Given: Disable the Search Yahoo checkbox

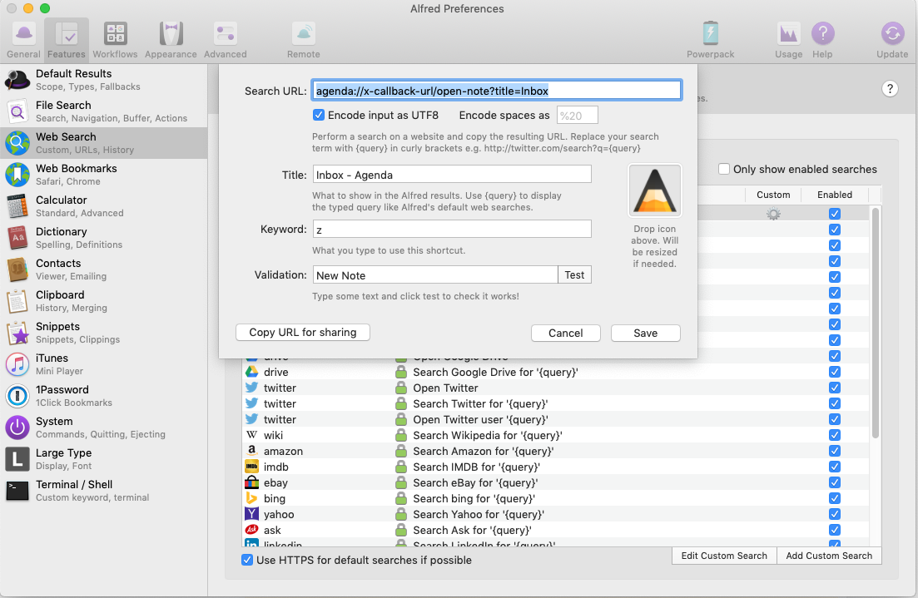Looking at the screenshot, I should pyautogui.click(x=835, y=514).
